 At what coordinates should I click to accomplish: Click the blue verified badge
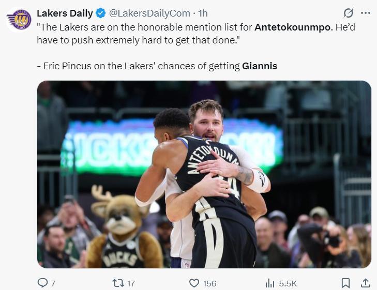point(101,13)
